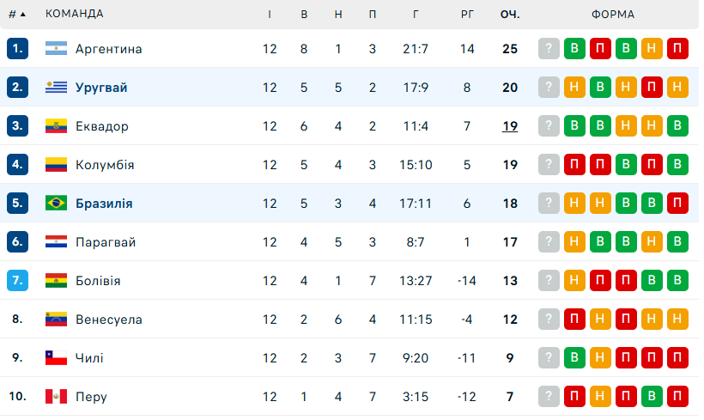Open the Бразилія team link
The width and height of the screenshot is (704, 420).
[104, 204]
